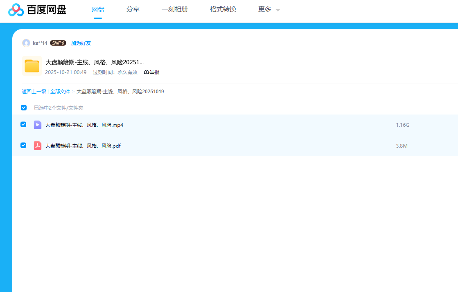Click the mp4 video file icon
Image resolution: width=458 pixels, height=292 pixels.
coord(38,125)
